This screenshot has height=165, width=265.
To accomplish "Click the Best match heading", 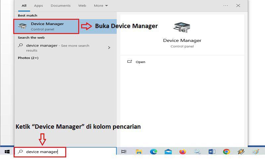I will click(x=27, y=16).
